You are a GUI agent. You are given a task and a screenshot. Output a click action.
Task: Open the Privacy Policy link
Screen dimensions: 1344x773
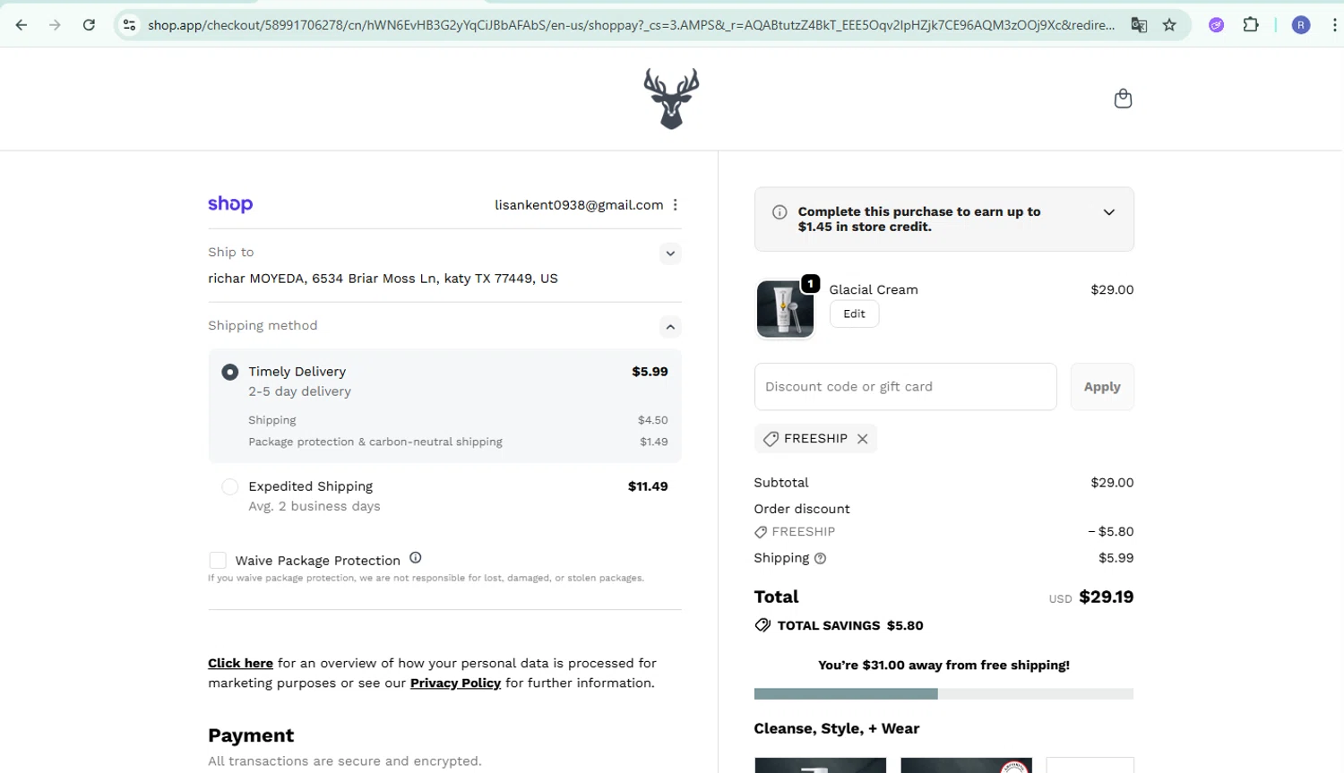pos(455,683)
